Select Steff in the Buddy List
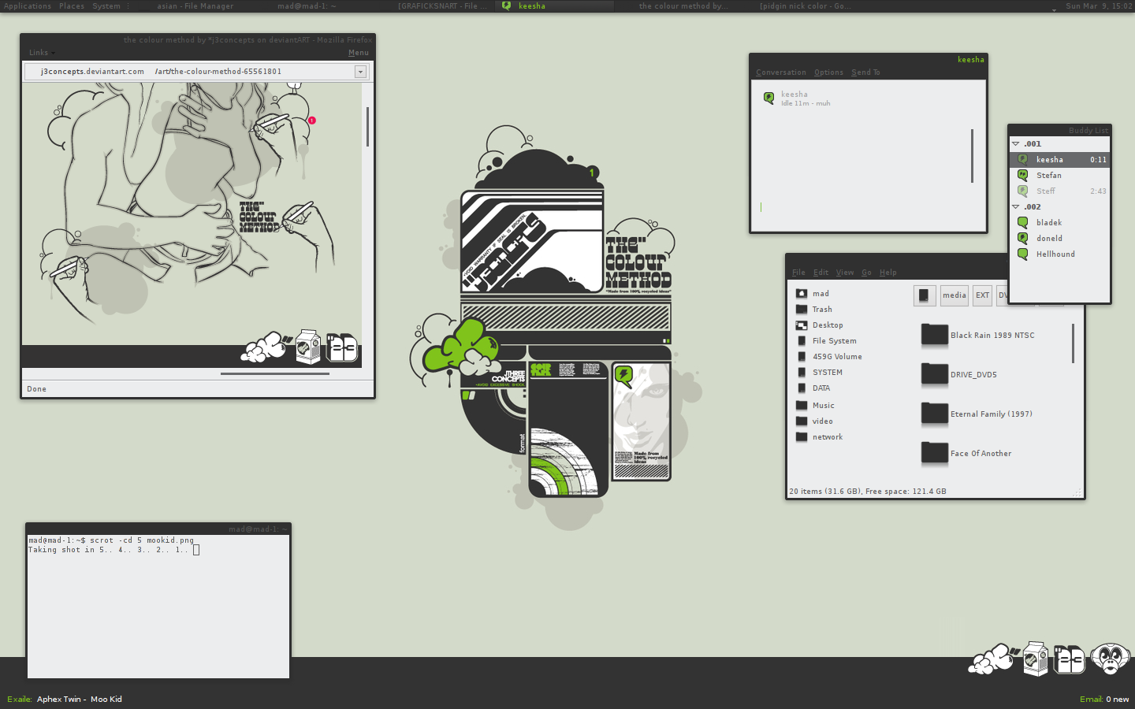This screenshot has width=1135, height=709. click(x=1059, y=191)
